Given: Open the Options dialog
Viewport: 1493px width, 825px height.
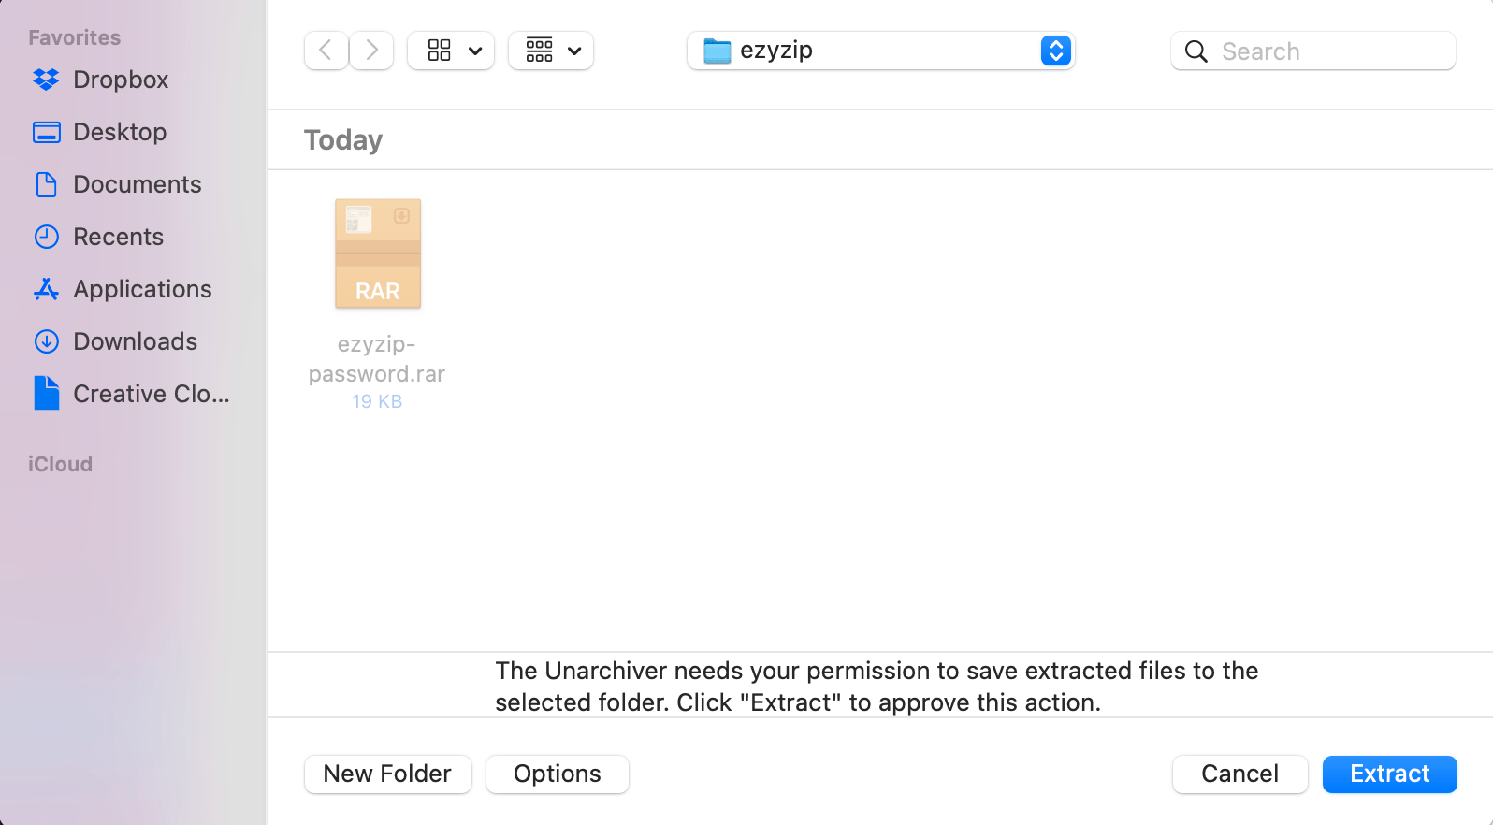Looking at the screenshot, I should pyautogui.click(x=557, y=774).
